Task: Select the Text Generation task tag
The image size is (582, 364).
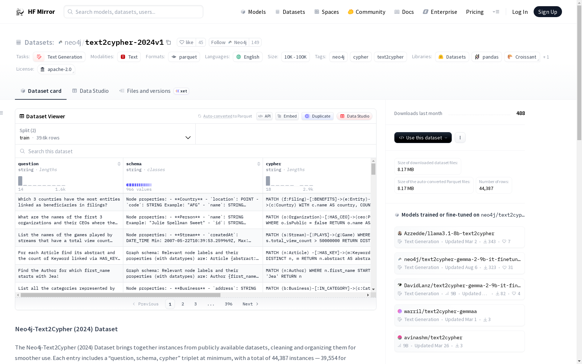Action: (59, 57)
